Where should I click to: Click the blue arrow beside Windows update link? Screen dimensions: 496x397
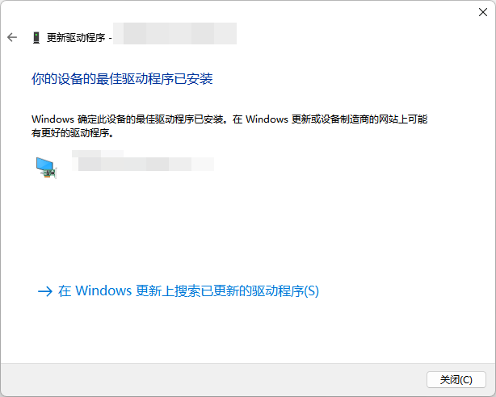point(45,291)
